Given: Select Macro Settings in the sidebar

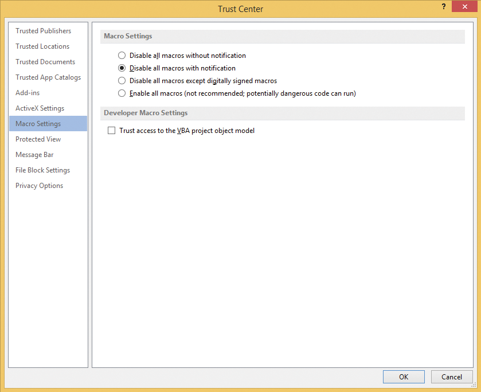Looking at the screenshot, I should coord(38,123).
